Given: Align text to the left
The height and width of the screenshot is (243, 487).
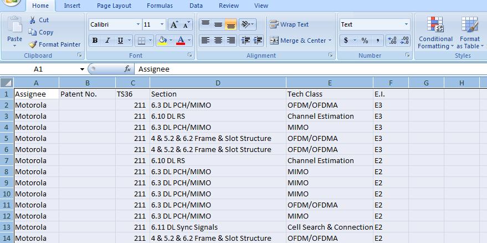Looking at the screenshot, I should click(x=206, y=40).
